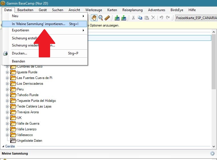This screenshot has height=160, width=217.
Task: Click the scrollbar up arrow
Action: coord(214,32)
